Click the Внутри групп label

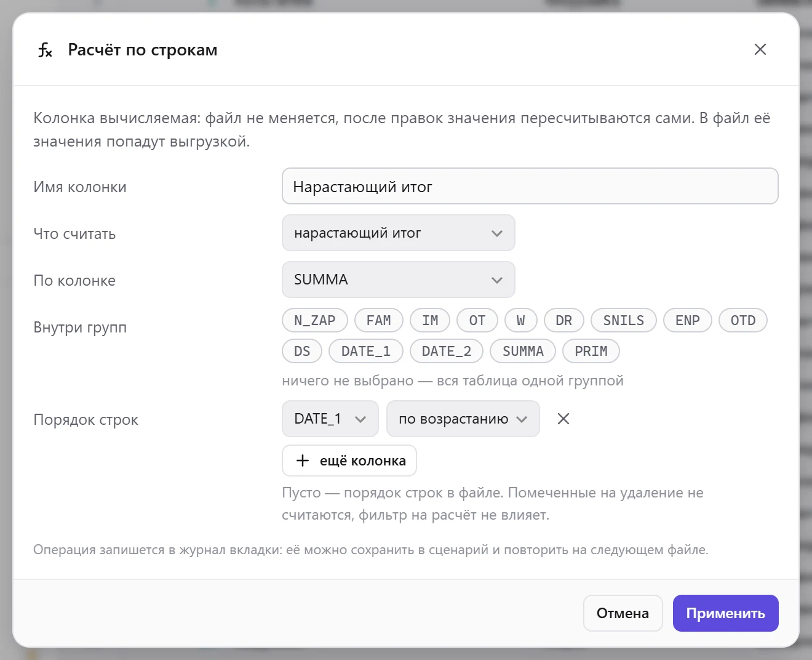point(80,328)
